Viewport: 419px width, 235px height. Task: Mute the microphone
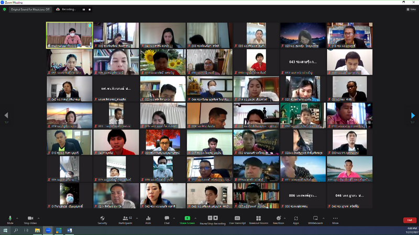tap(10, 218)
